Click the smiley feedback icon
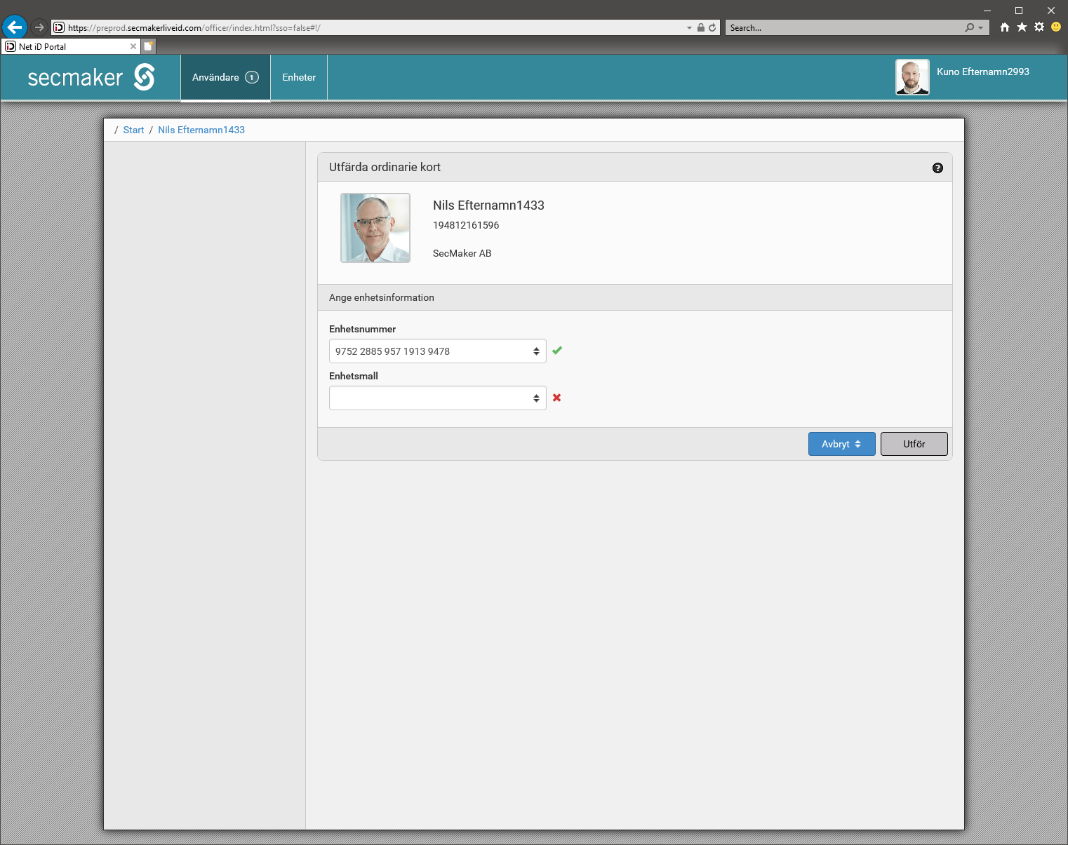Viewport: 1068px width, 845px height. (1055, 27)
